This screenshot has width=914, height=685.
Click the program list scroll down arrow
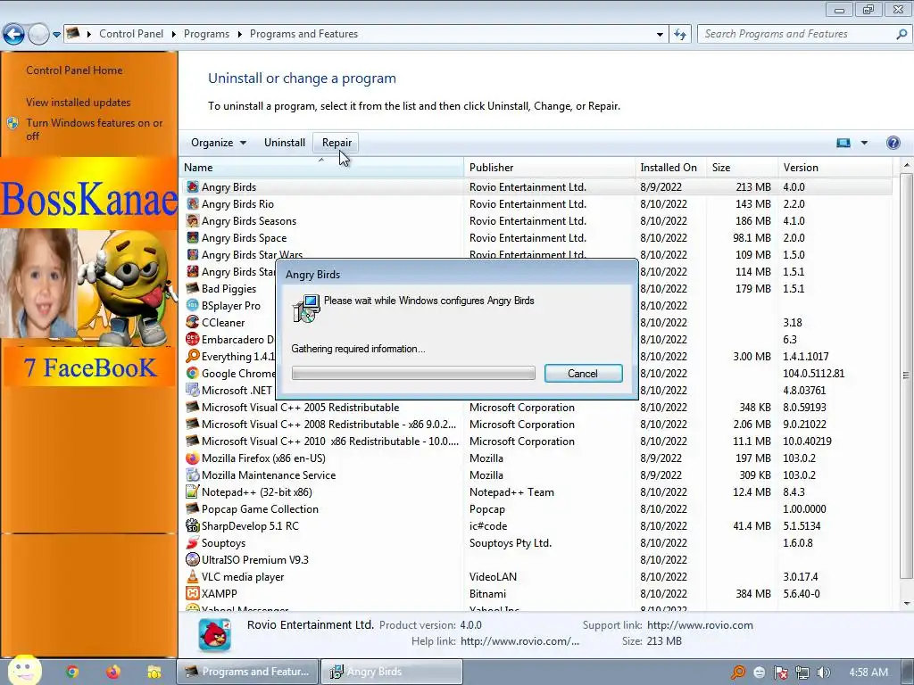pyautogui.click(x=906, y=604)
